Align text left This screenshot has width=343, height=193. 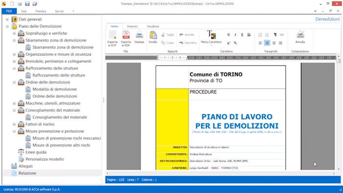[260, 43]
